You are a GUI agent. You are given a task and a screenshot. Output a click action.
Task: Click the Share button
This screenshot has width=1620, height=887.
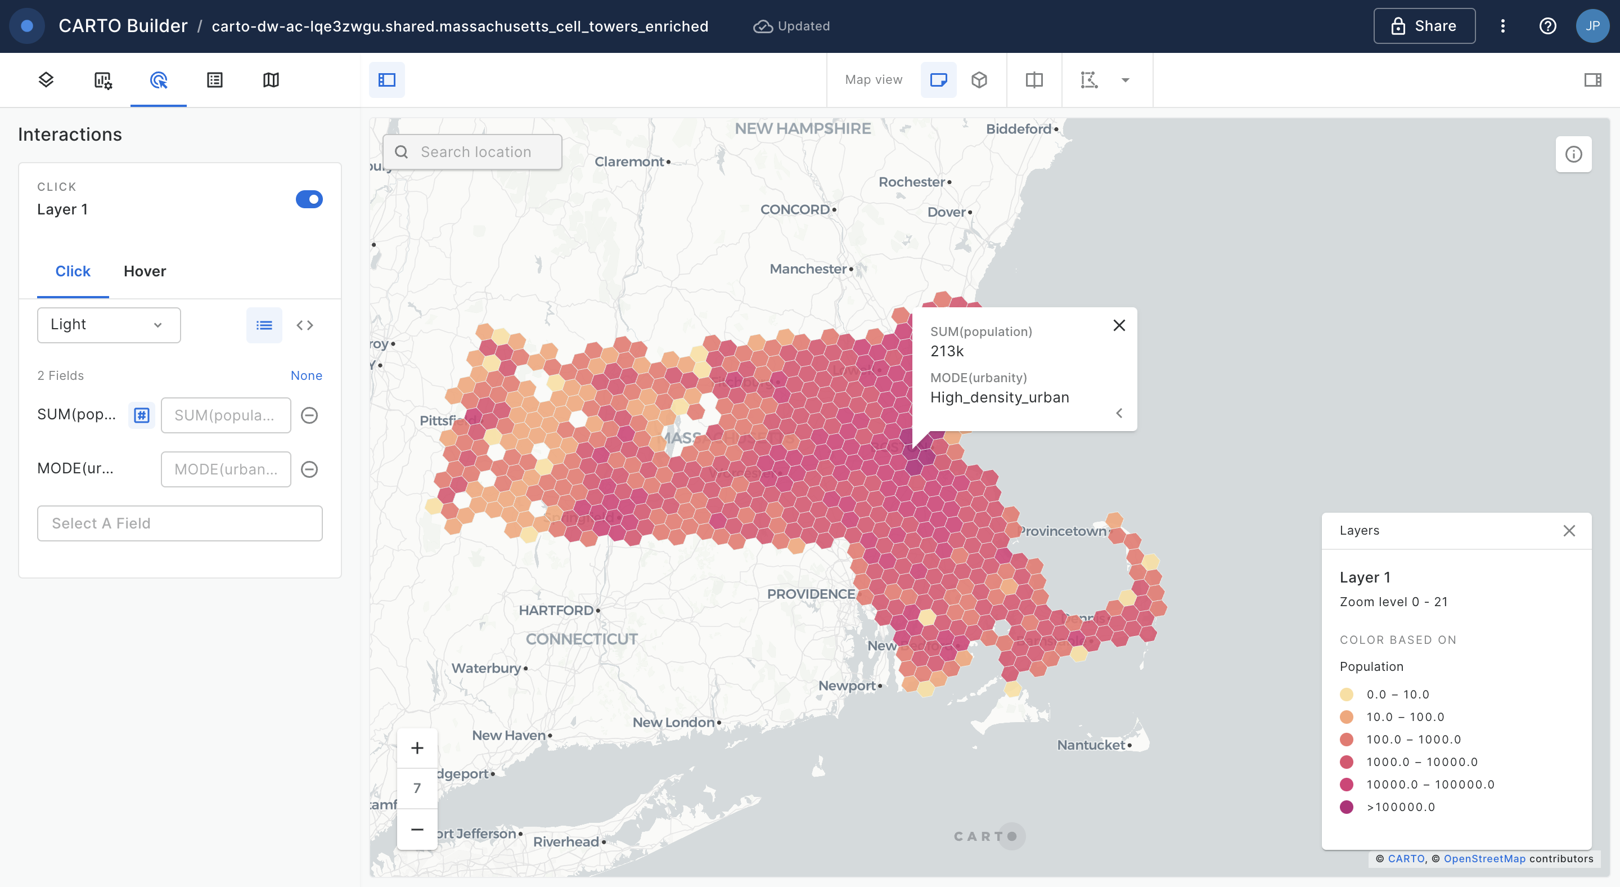point(1424,26)
